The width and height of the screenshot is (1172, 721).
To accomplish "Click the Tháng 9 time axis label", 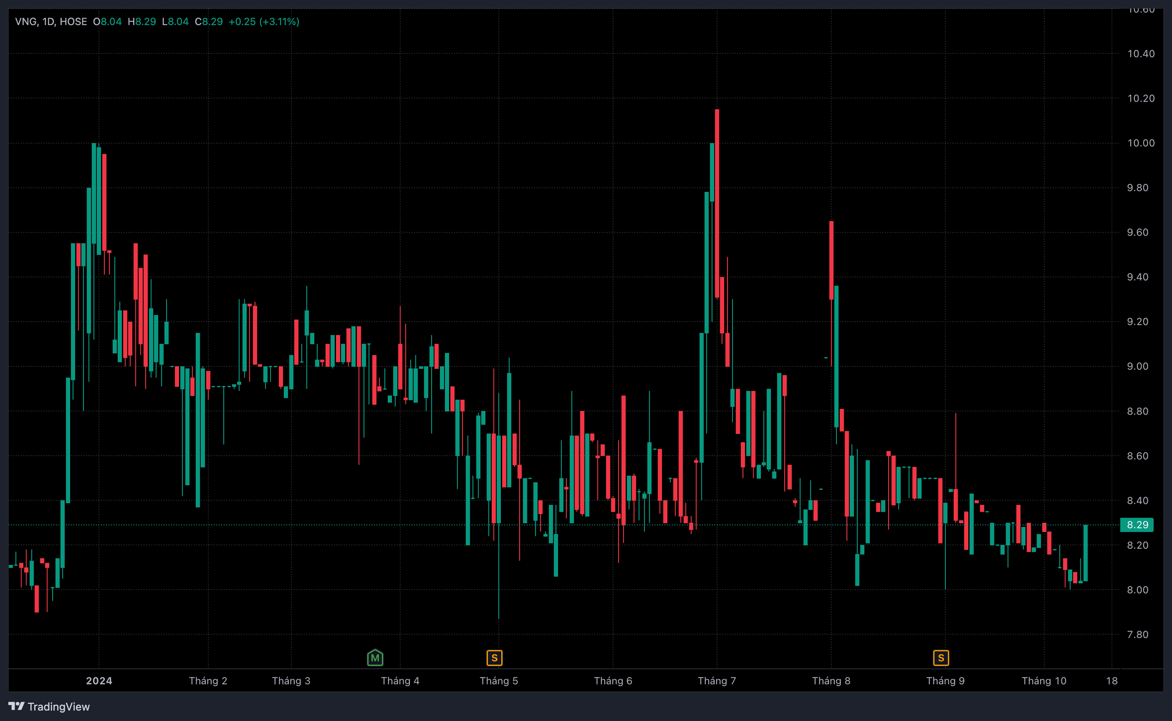I will coord(945,680).
